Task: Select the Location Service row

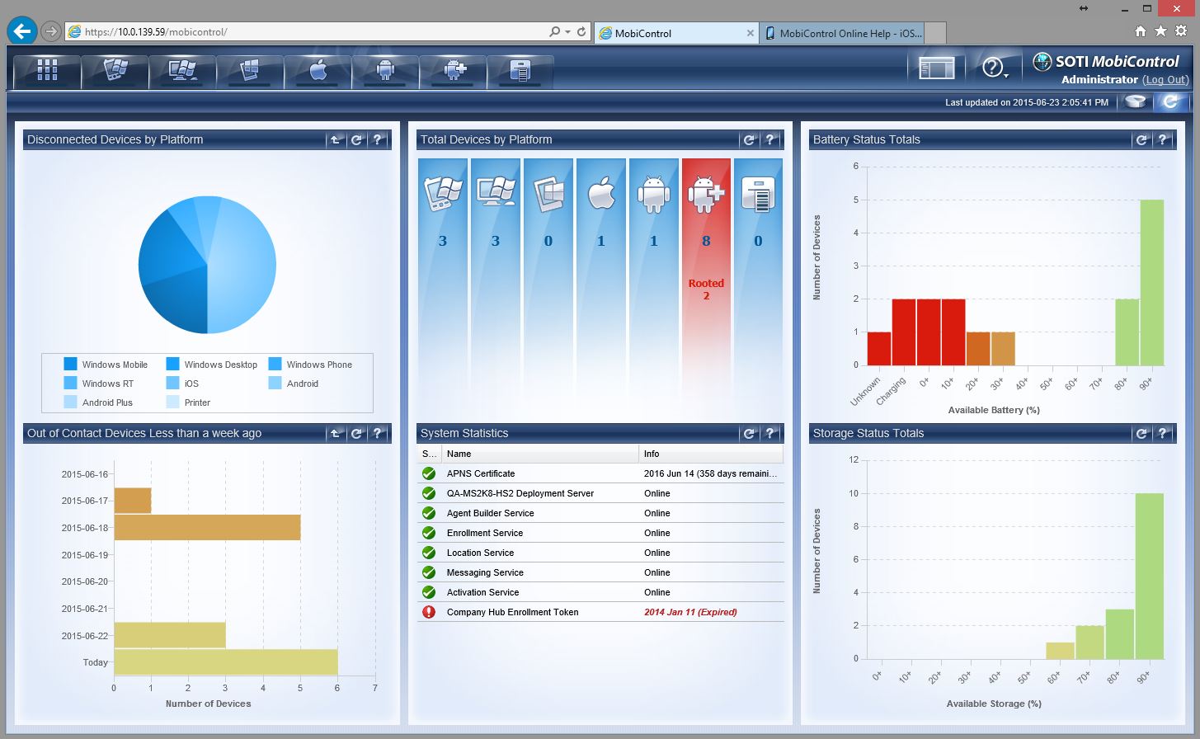Action: (x=600, y=553)
